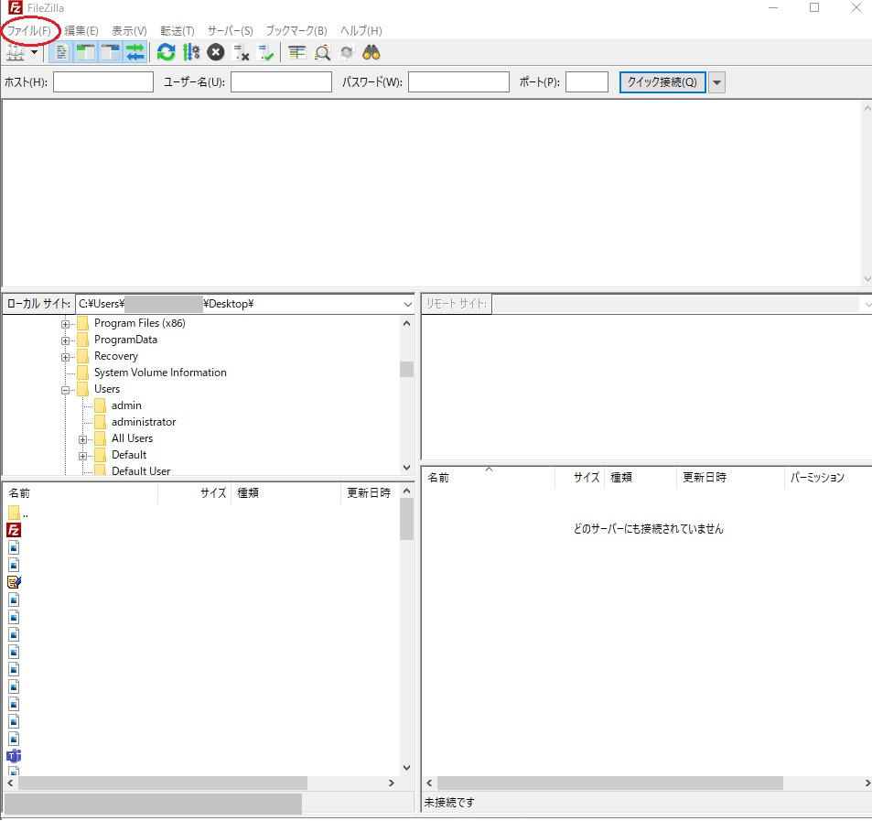
Task: Open the ローカル サイト path dropdown
Action: click(408, 304)
